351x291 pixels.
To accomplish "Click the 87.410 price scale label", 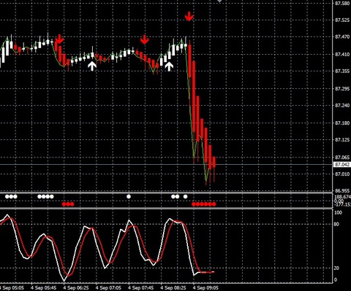I will tap(342, 54).
